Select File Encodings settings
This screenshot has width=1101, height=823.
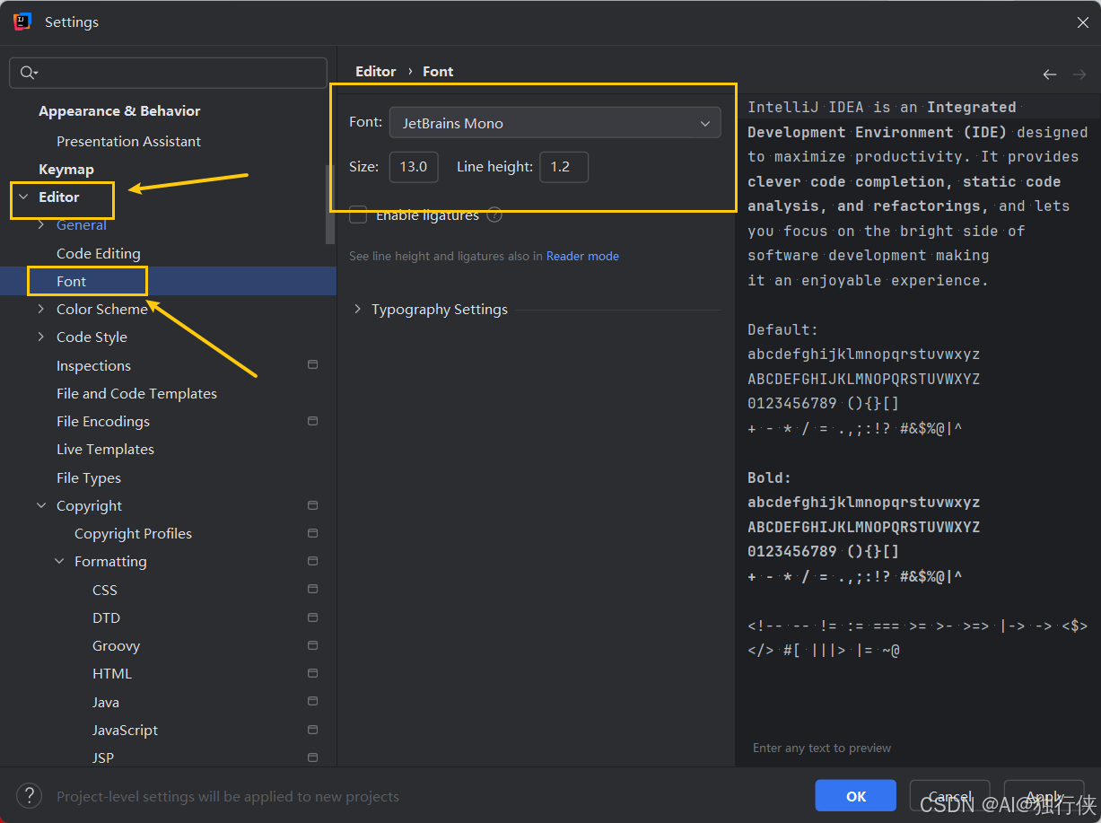pos(103,421)
